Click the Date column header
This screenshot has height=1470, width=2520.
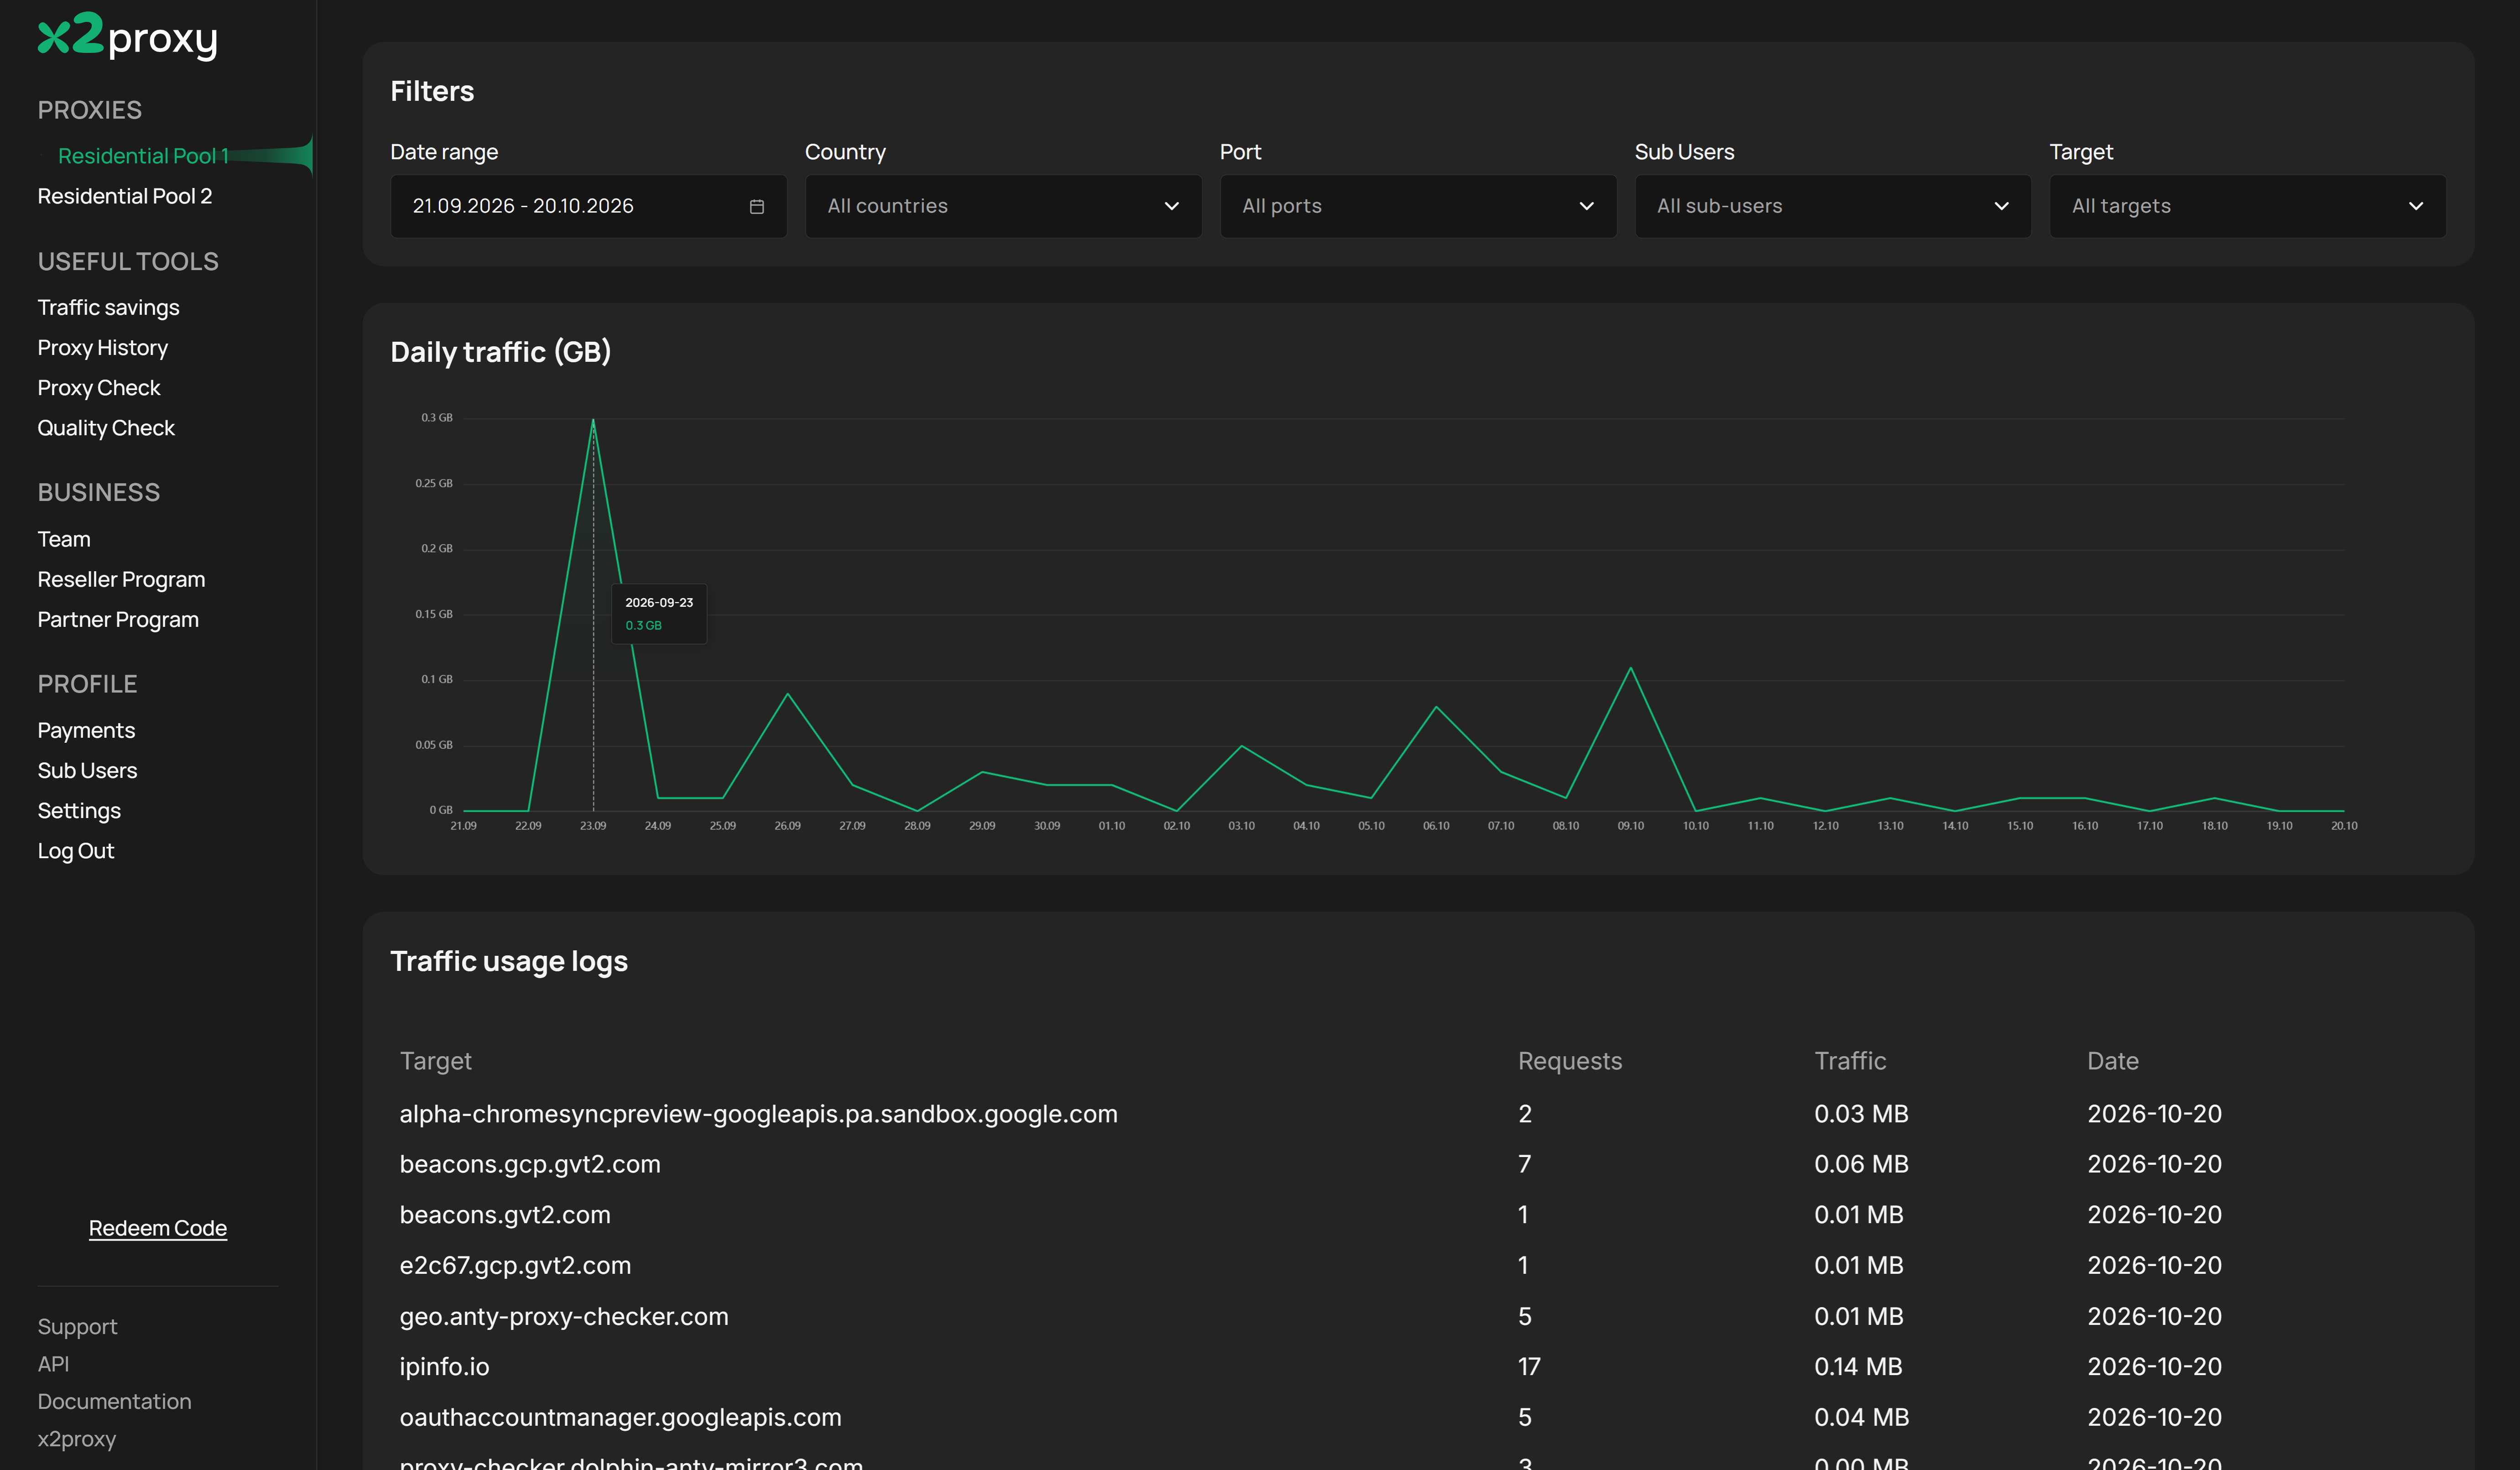tap(2113, 1061)
